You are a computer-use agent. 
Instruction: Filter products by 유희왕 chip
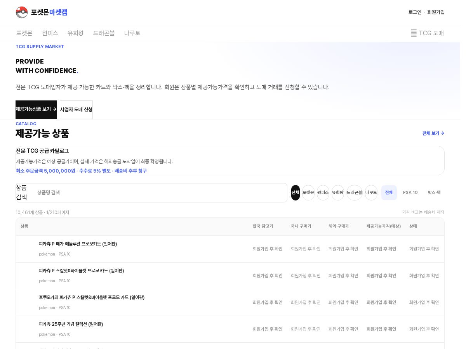coord(338,193)
